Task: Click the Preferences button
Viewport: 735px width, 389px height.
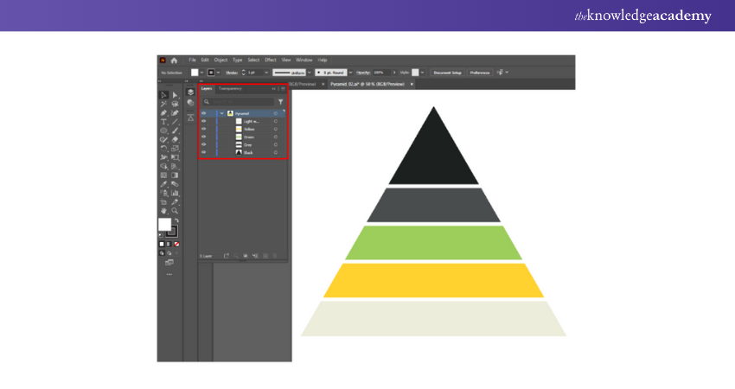Action: coord(480,73)
